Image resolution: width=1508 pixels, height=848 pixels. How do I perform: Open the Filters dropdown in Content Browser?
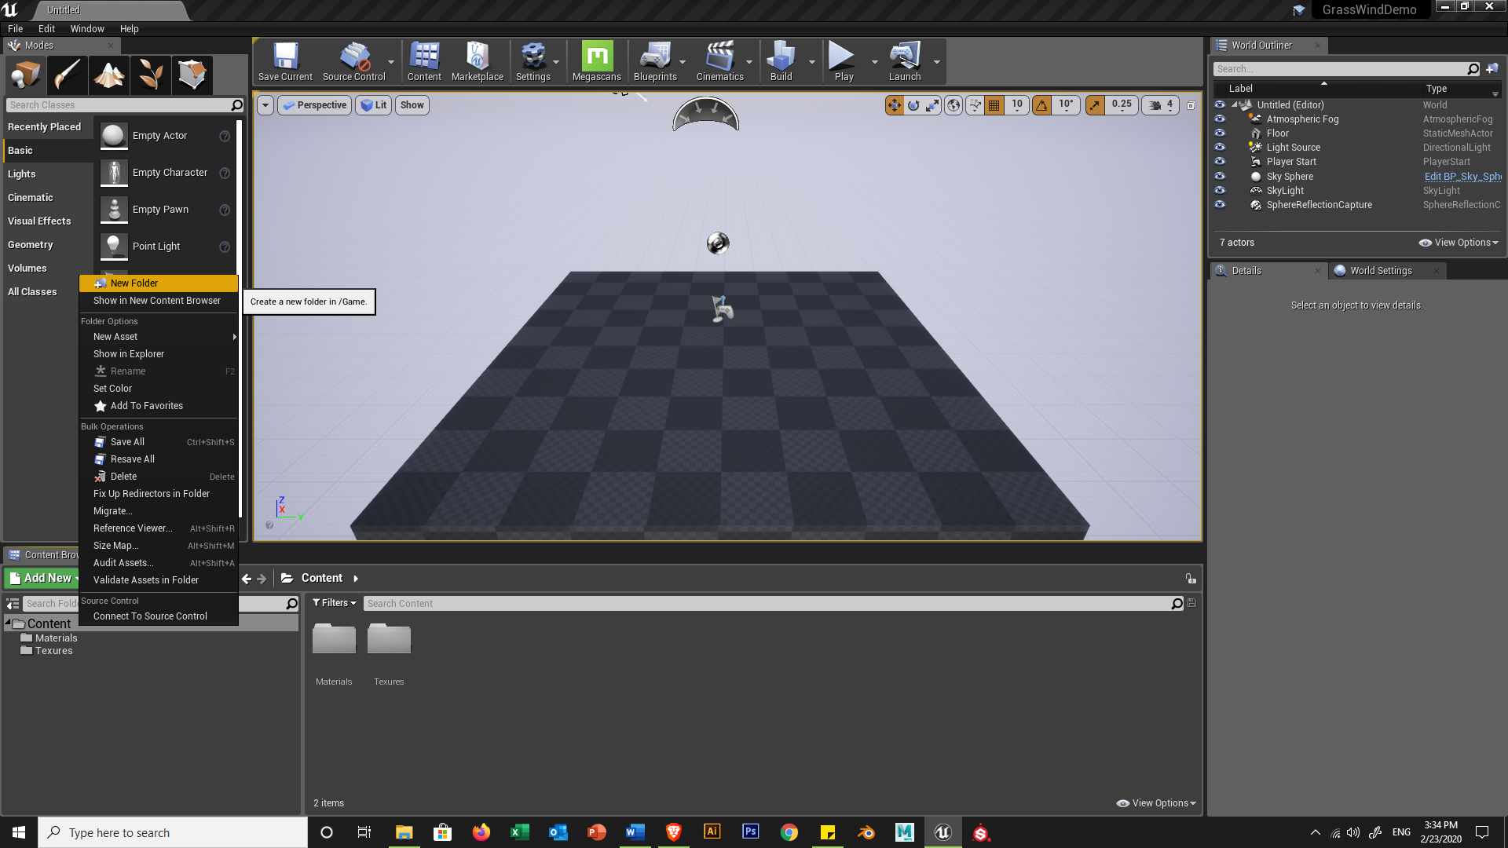pos(334,603)
